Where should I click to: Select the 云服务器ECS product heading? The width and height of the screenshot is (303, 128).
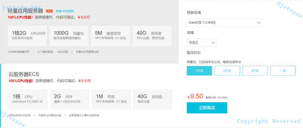[24, 74]
